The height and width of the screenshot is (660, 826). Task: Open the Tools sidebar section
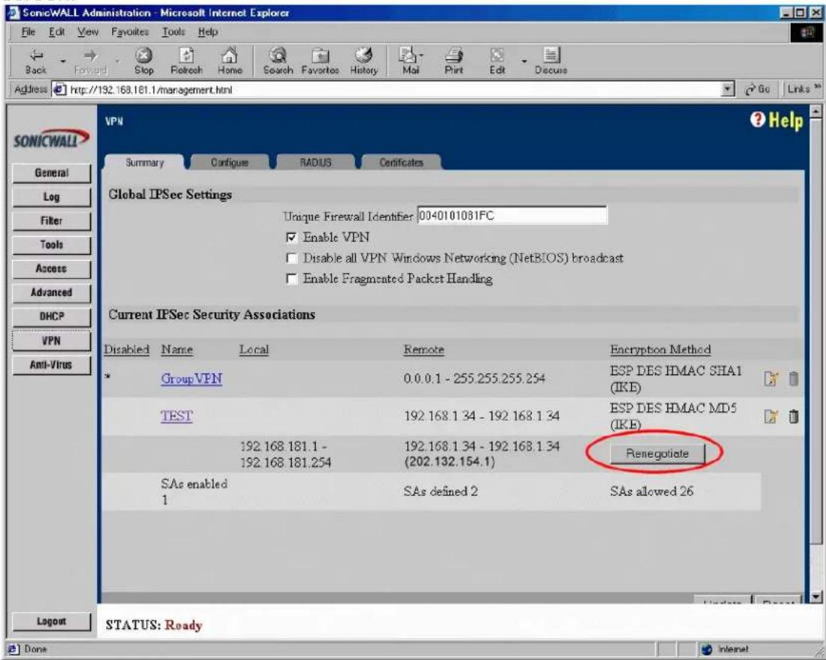click(x=51, y=245)
